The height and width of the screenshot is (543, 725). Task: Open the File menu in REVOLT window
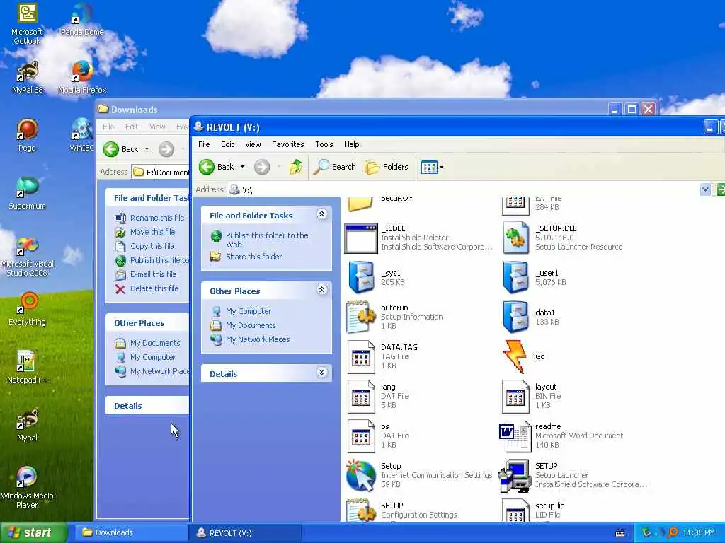click(204, 144)
